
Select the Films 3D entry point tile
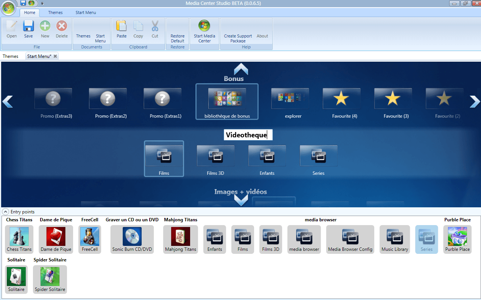click(271, 239)
